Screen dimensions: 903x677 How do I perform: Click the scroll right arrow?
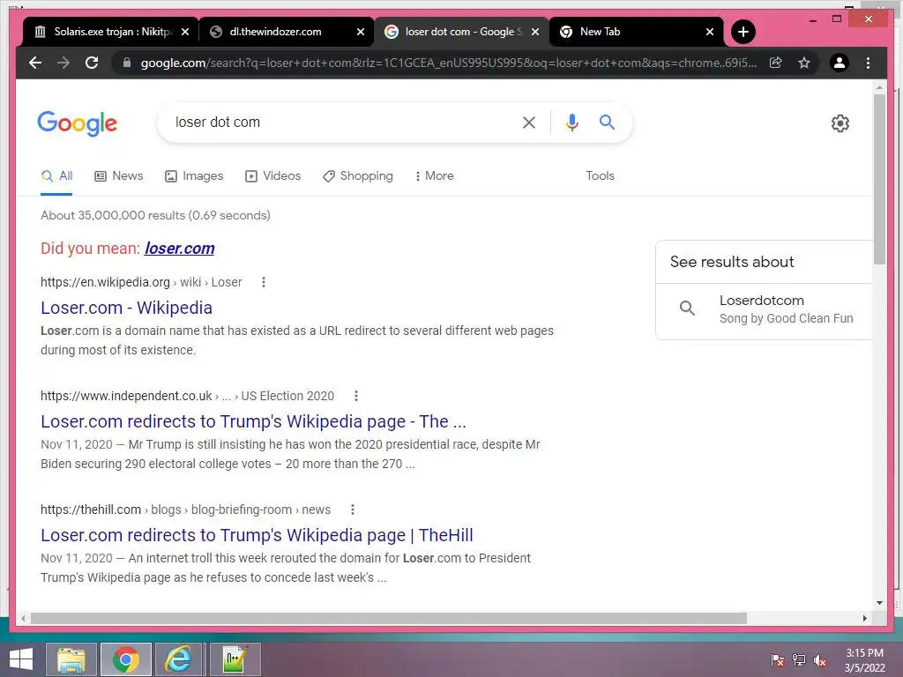click(x=864, y=618)
